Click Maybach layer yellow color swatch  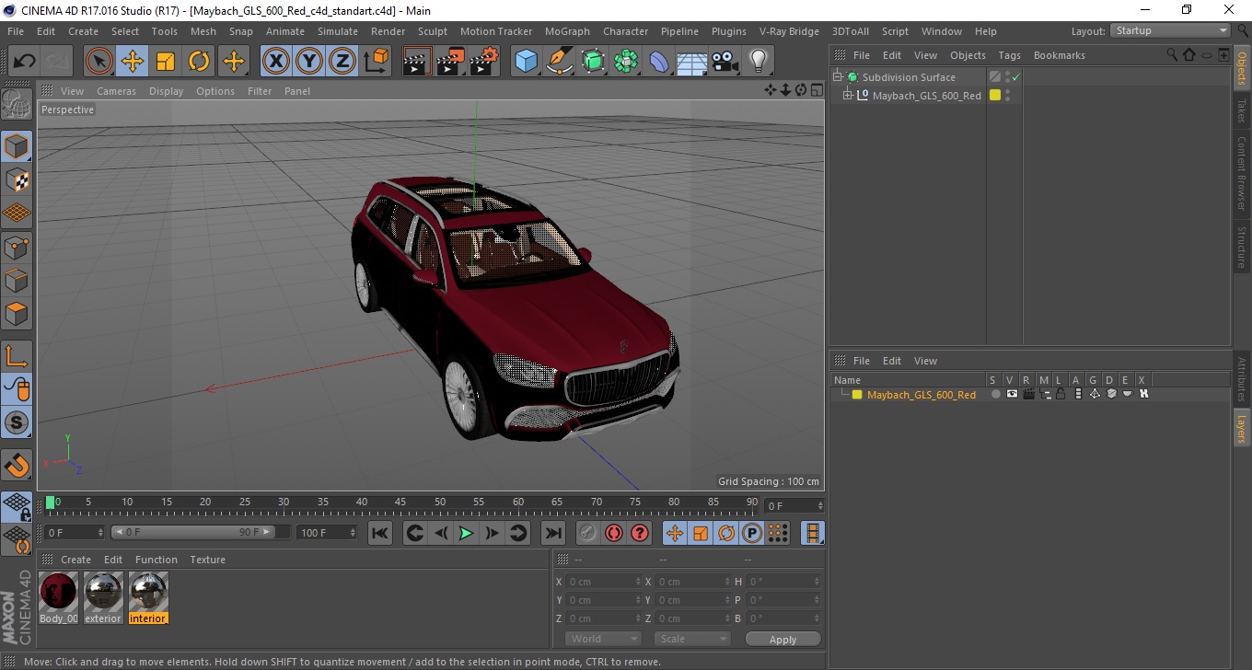tap(857, 395)
